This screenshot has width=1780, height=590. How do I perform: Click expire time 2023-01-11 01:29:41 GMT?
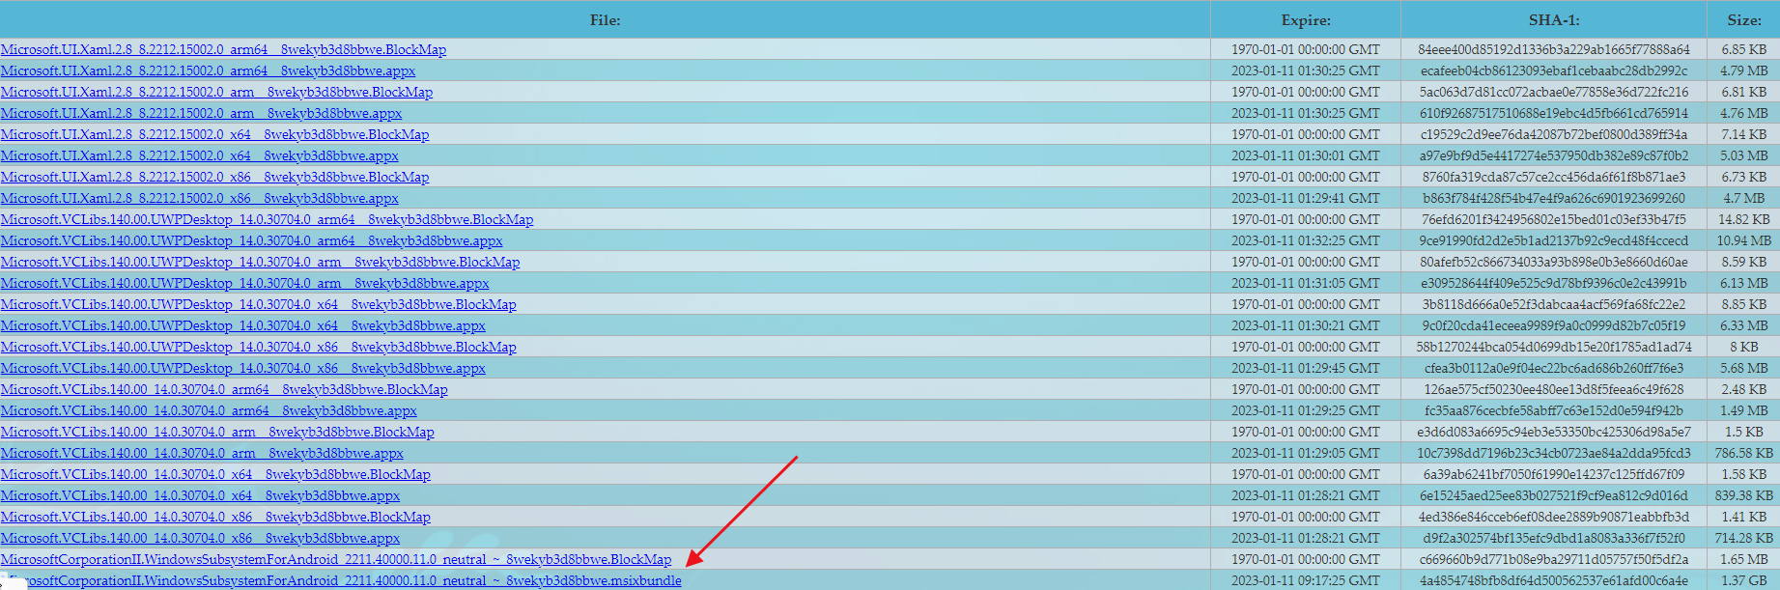(x=1306, y=198)
